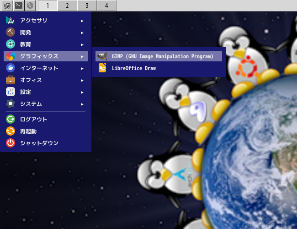Click the 設定 sliders icon

click(x=11, y=92)
